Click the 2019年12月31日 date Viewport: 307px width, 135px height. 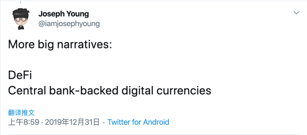coord(72,122)
